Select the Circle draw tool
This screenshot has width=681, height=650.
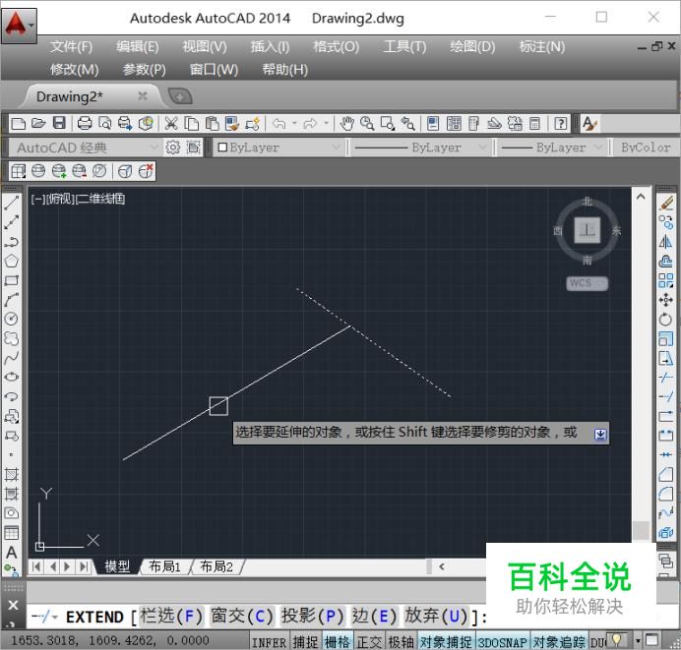click(11, 319)
